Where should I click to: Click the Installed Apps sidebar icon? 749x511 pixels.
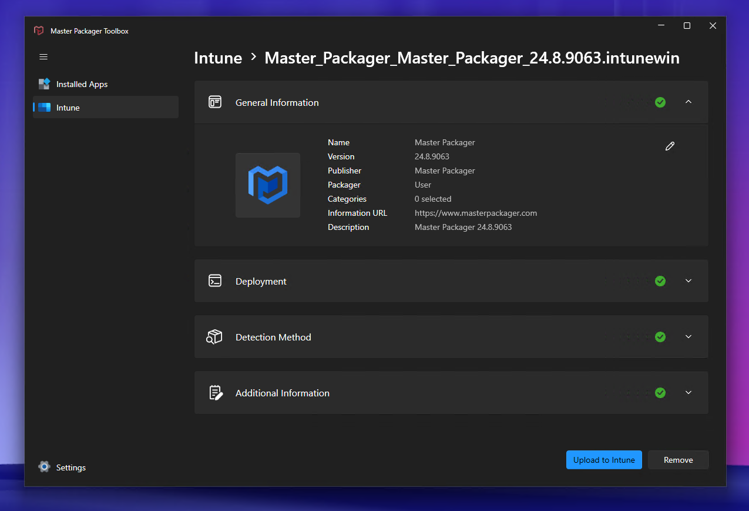[x=44, y=84]
